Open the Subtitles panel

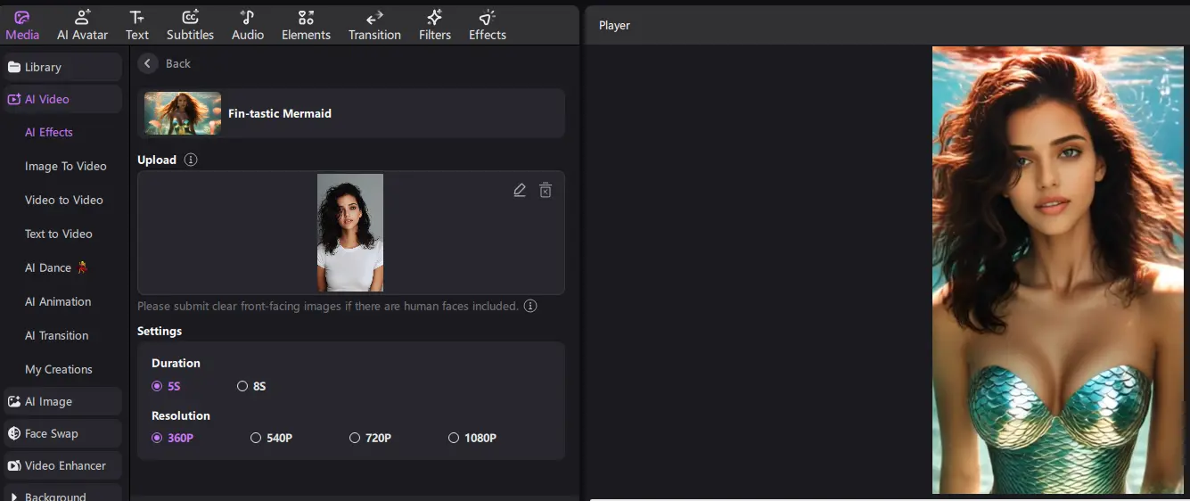[190, 25]
